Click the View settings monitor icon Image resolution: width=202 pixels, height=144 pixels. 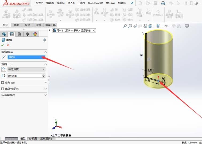(187, 26)
